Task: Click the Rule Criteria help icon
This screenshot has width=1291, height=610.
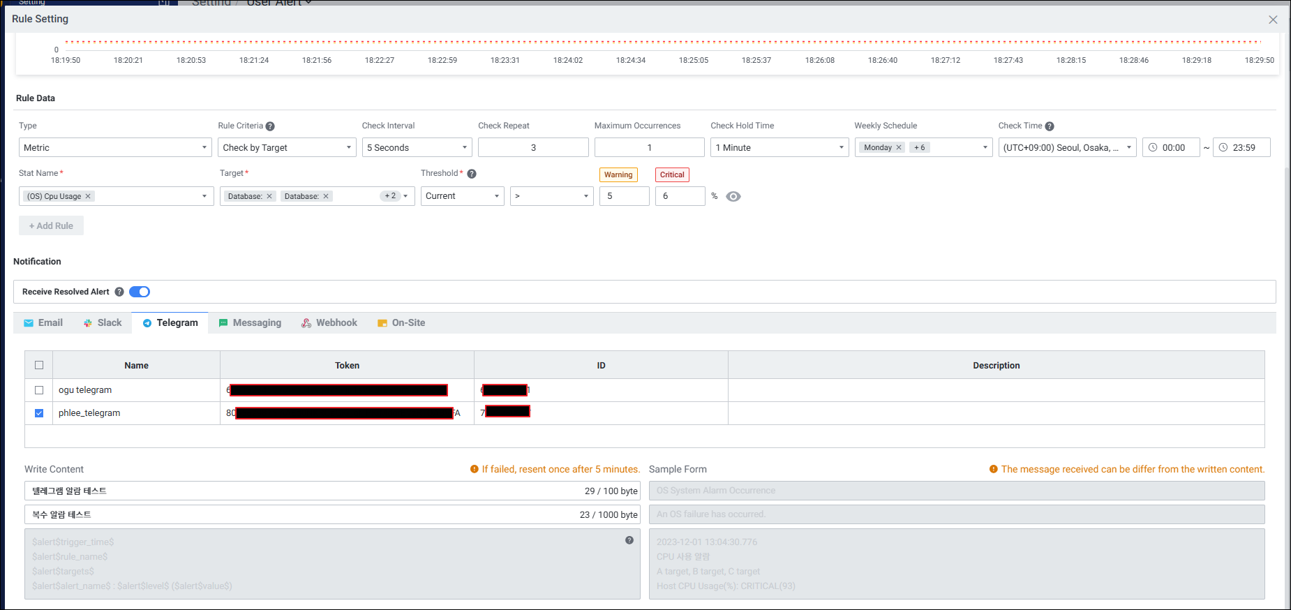Action: pos(270,126)
